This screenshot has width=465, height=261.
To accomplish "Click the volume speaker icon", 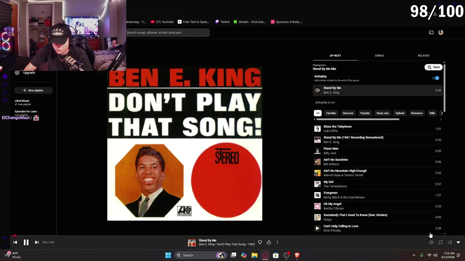I will pyautogui.click(x=431, y=242).
